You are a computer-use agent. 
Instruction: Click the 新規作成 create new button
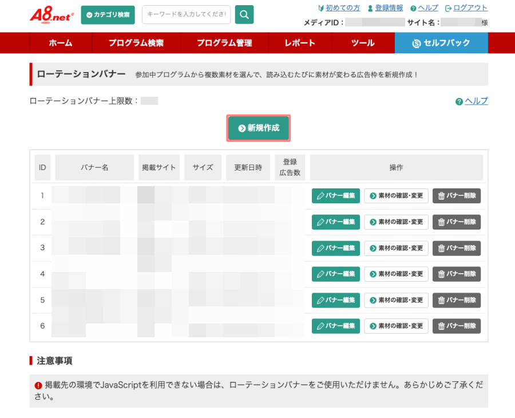point(259,128)
